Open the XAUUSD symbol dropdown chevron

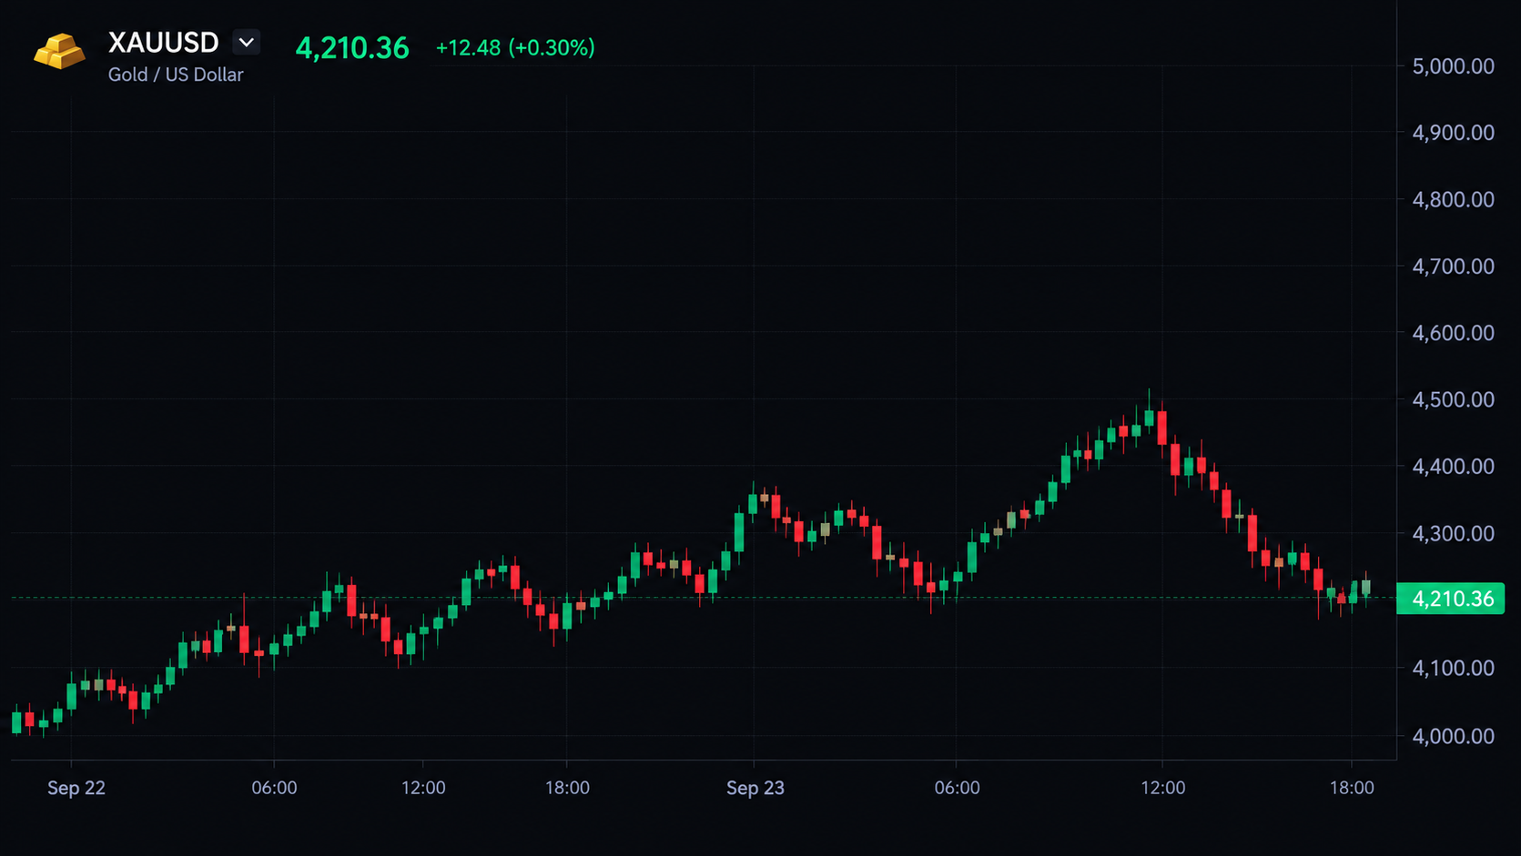coord(246,42)
